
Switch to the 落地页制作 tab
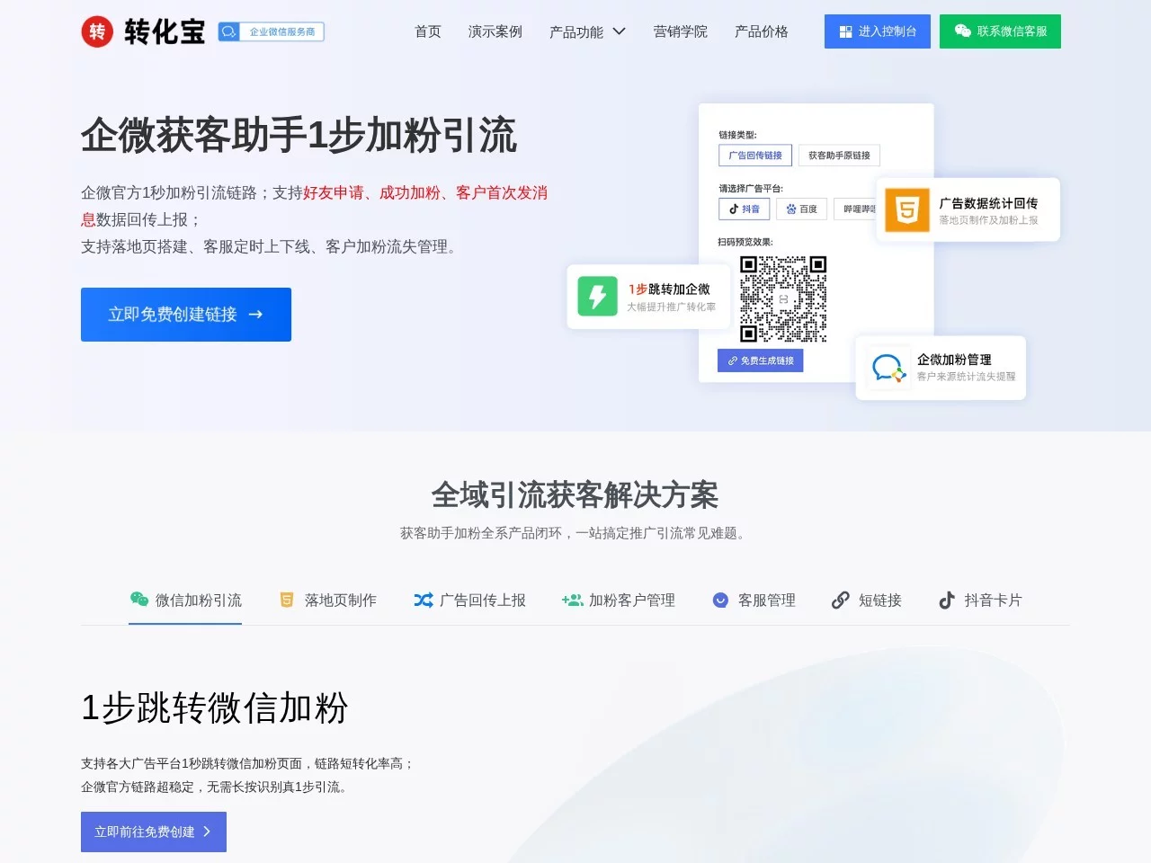(x=328, y=600)
